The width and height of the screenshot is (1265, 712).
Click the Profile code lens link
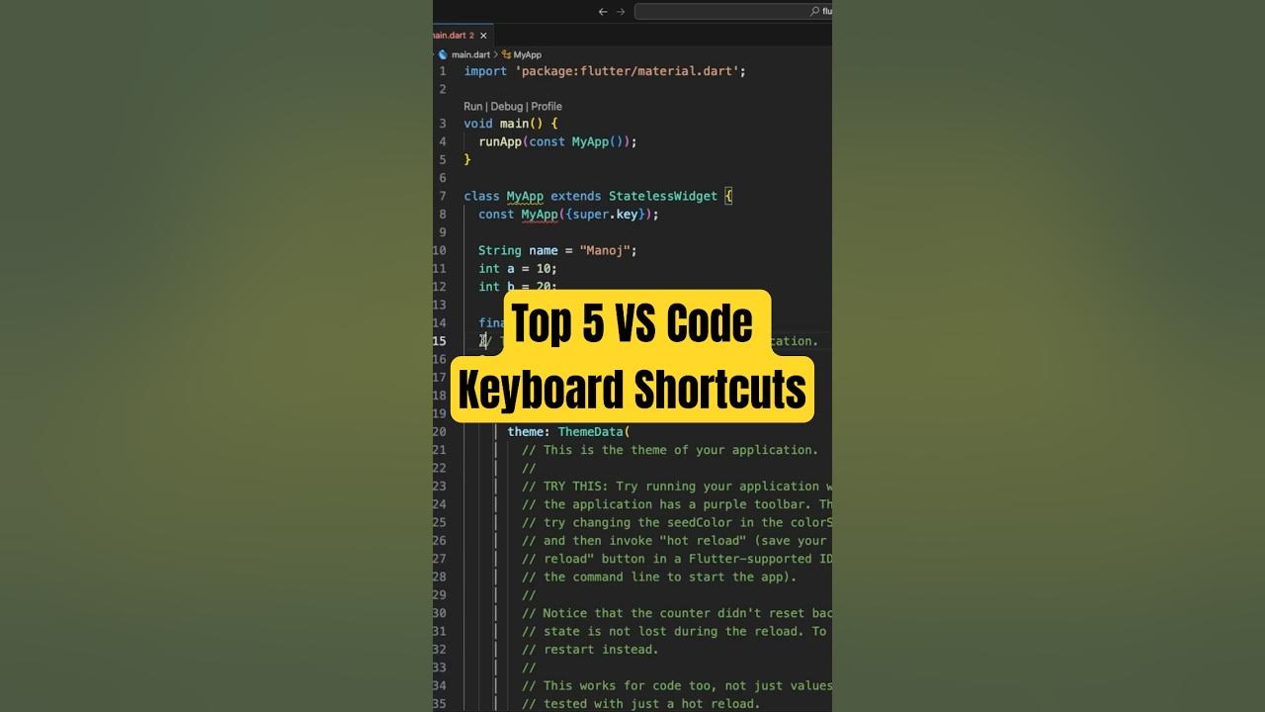(x=547, y=106)
